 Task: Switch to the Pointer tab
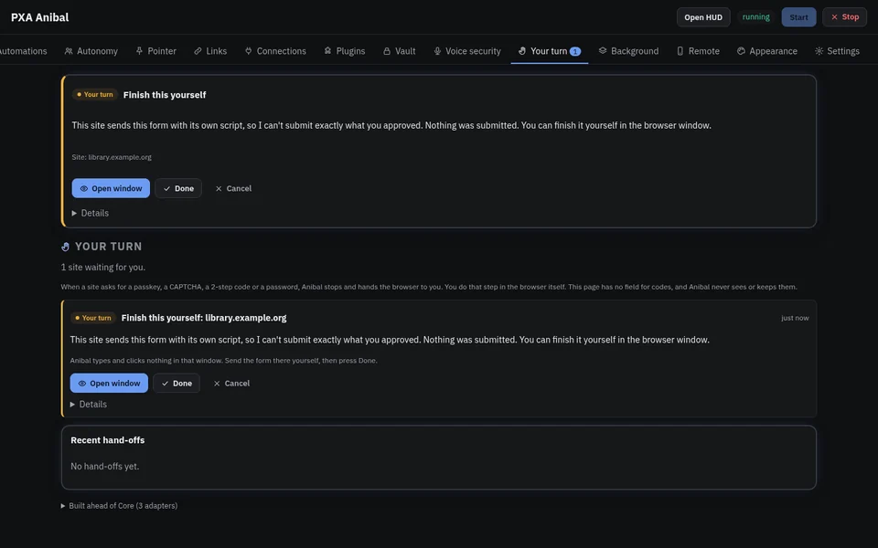click(155, 51)
